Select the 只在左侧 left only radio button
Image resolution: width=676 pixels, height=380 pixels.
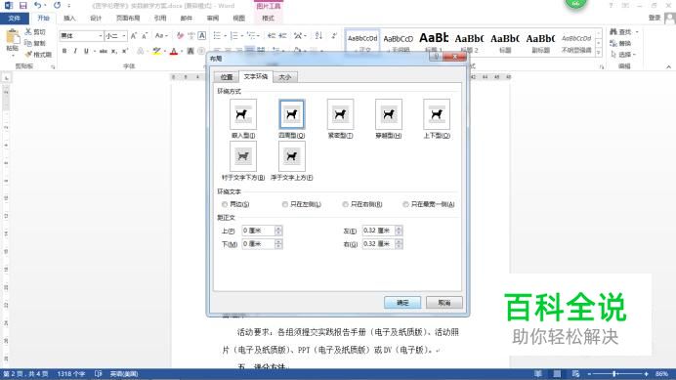click(x=285, y=204)
